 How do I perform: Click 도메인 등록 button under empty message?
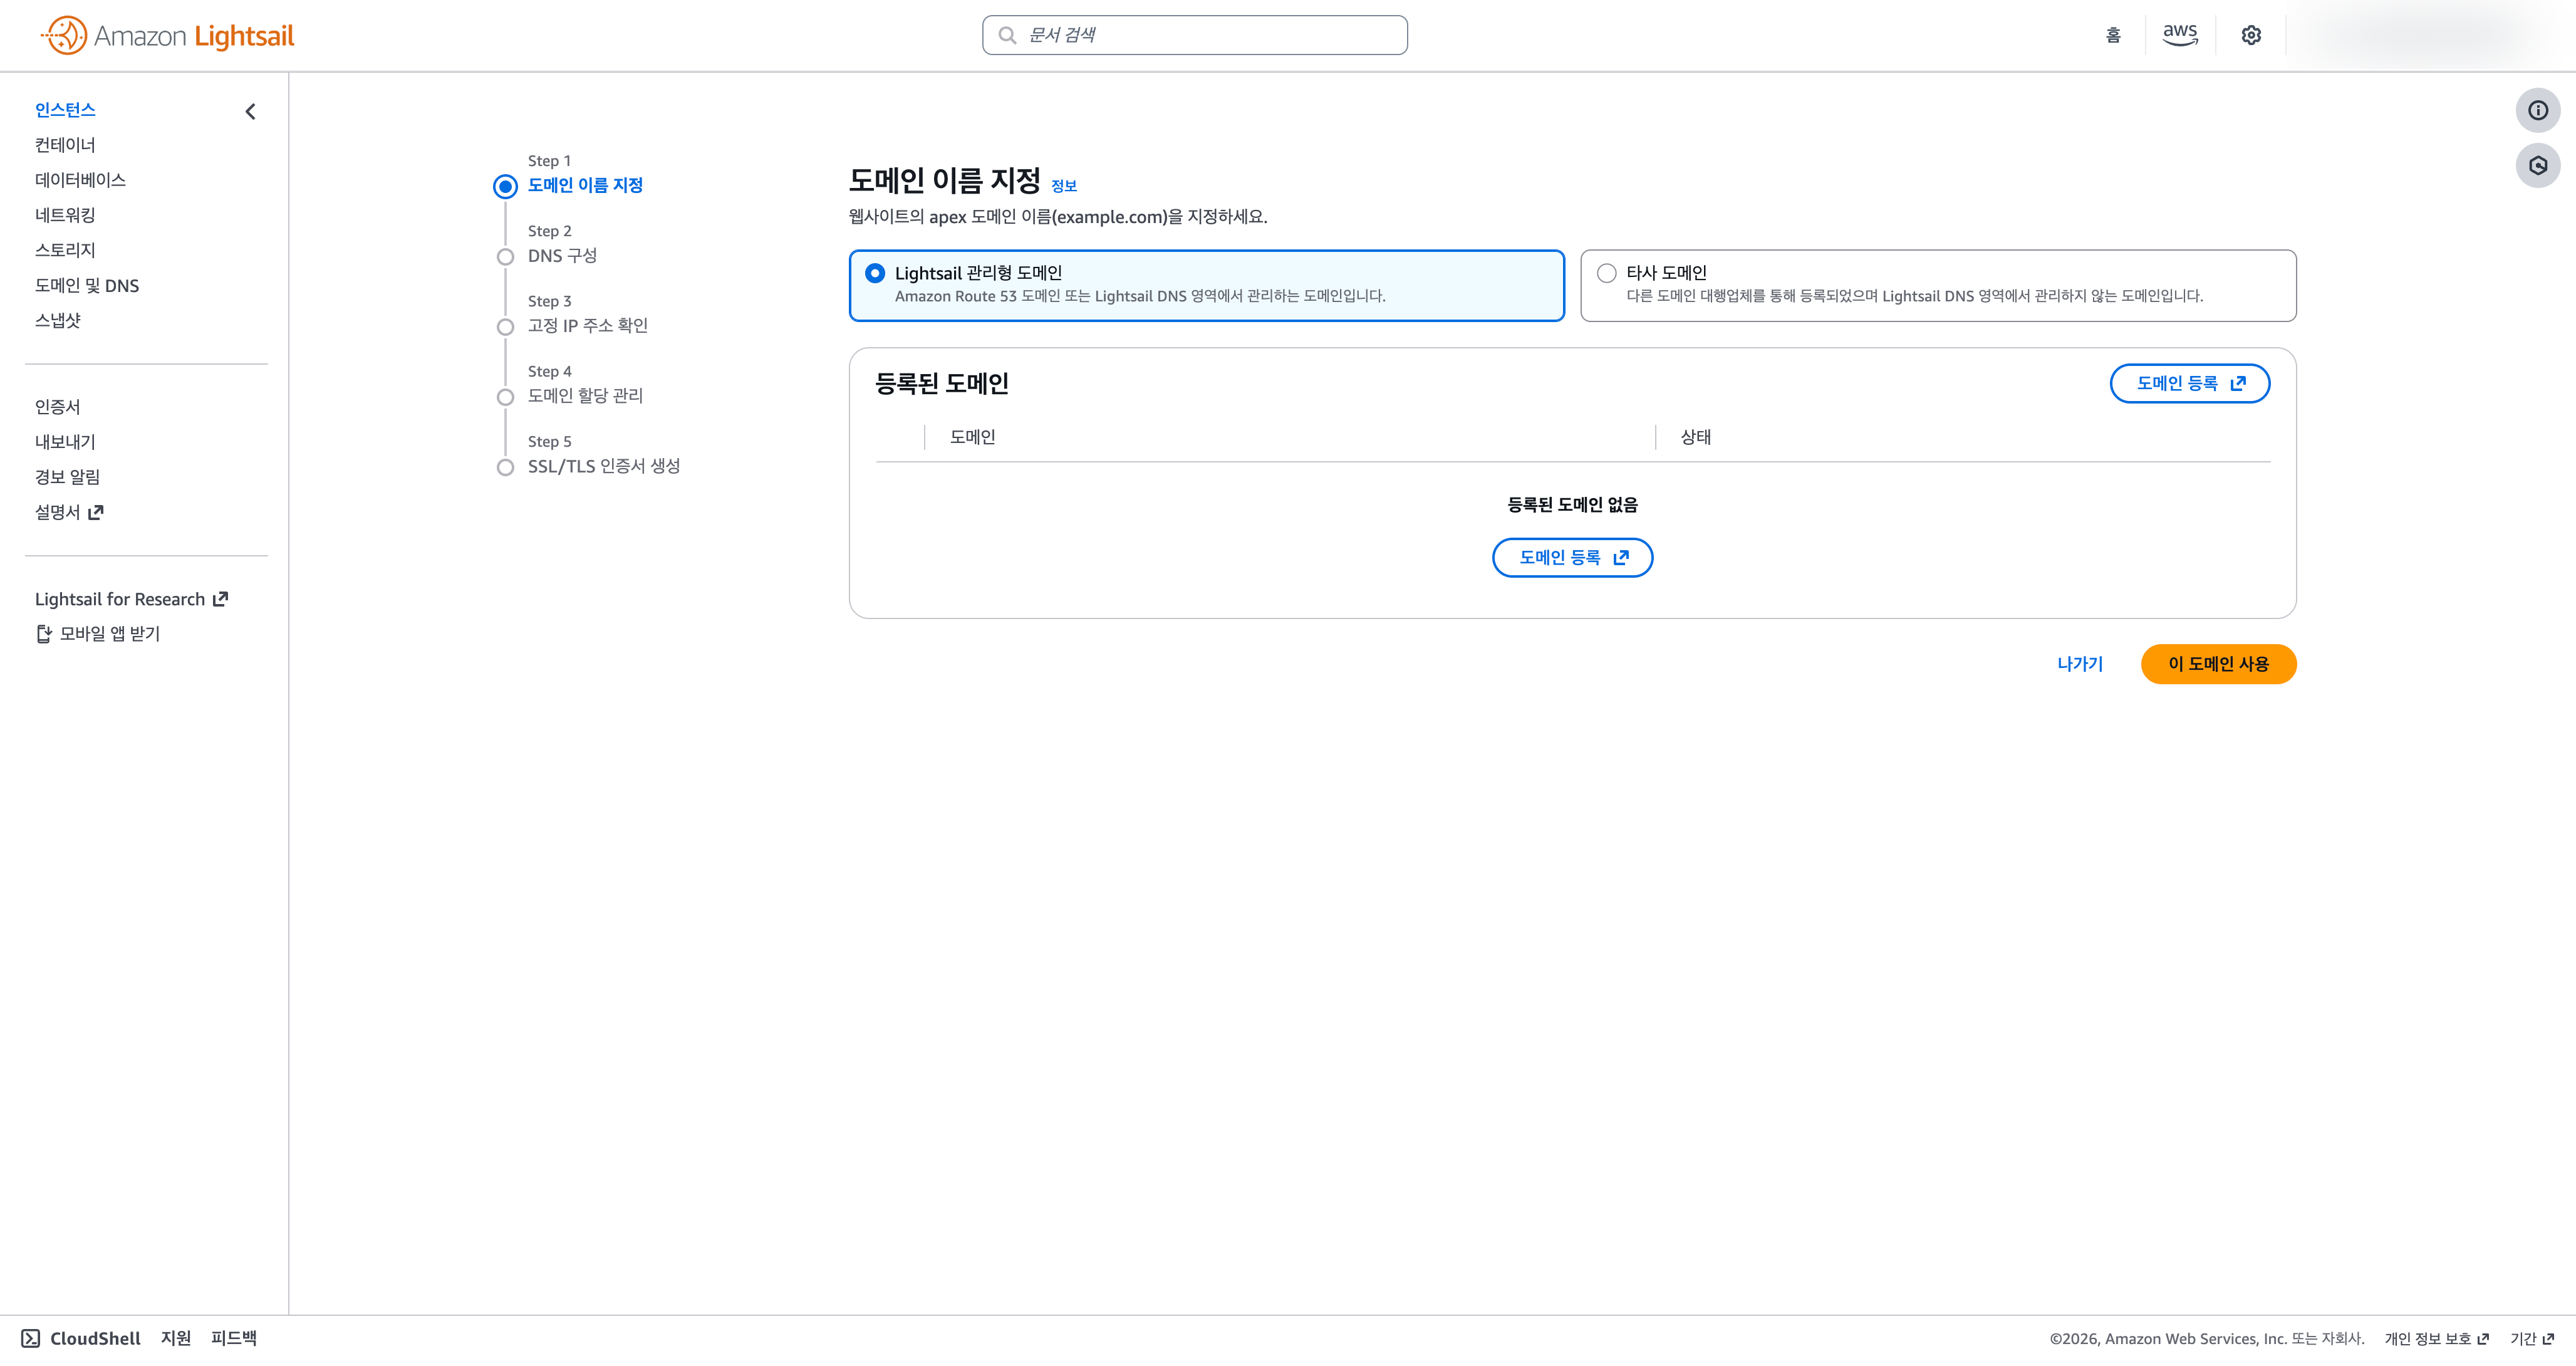click(1572, 557)
